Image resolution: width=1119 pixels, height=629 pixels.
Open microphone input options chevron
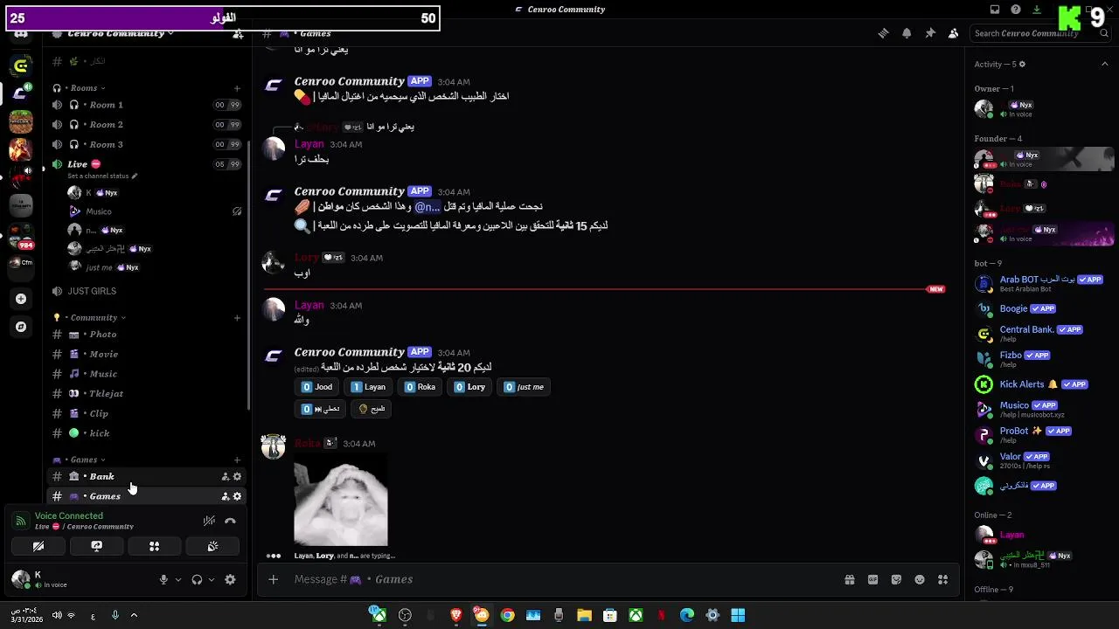[x=178, y=579]
